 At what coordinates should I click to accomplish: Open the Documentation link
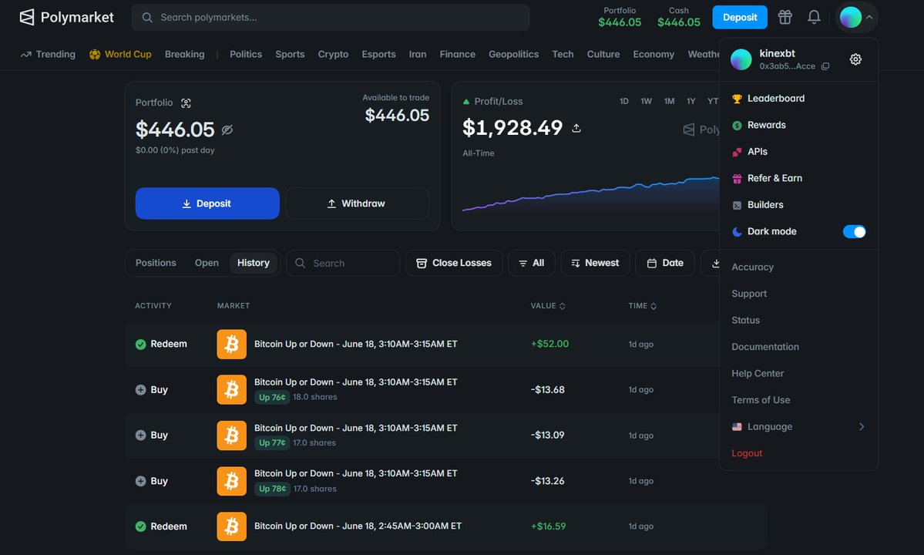coord(765,346)
